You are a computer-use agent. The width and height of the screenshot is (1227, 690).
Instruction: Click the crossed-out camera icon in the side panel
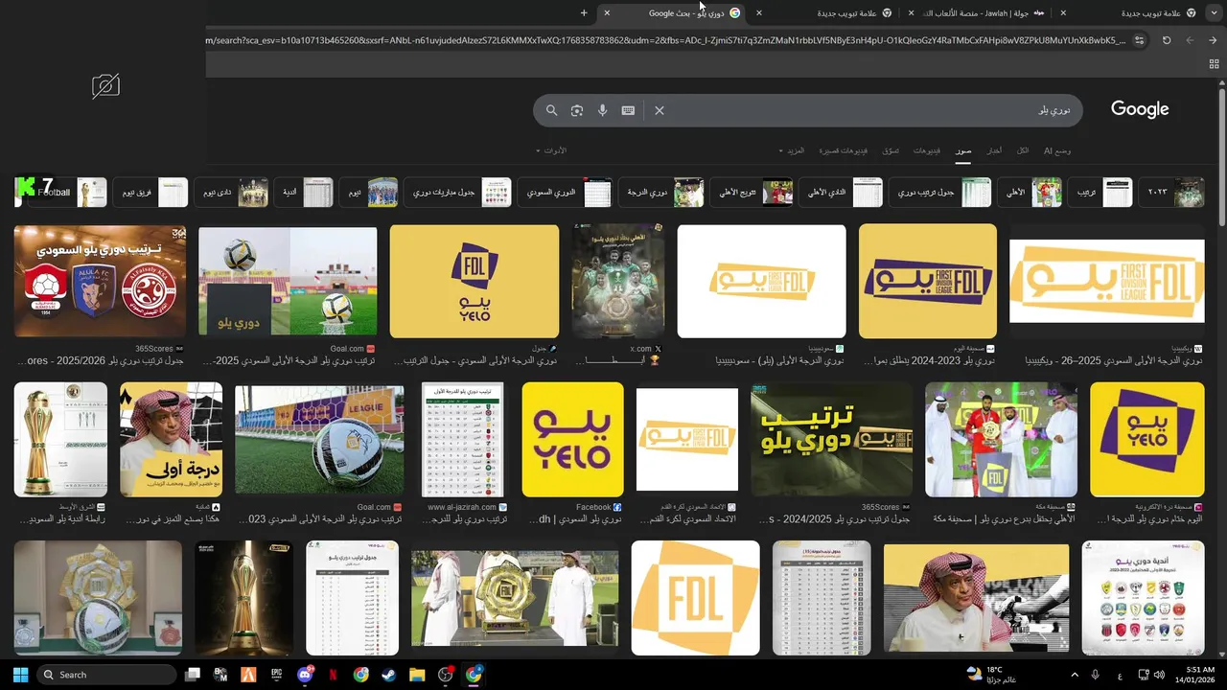105,86
